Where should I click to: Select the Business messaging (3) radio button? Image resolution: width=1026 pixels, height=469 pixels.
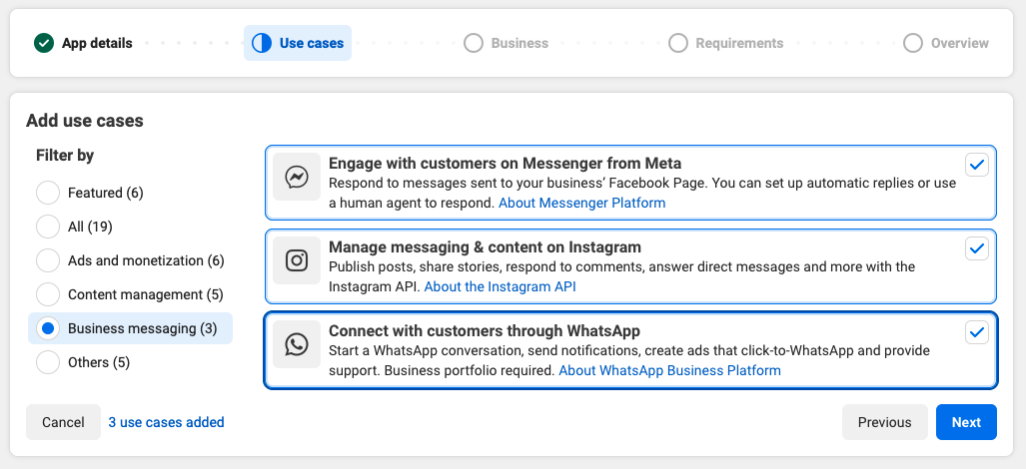click(48, 328)
